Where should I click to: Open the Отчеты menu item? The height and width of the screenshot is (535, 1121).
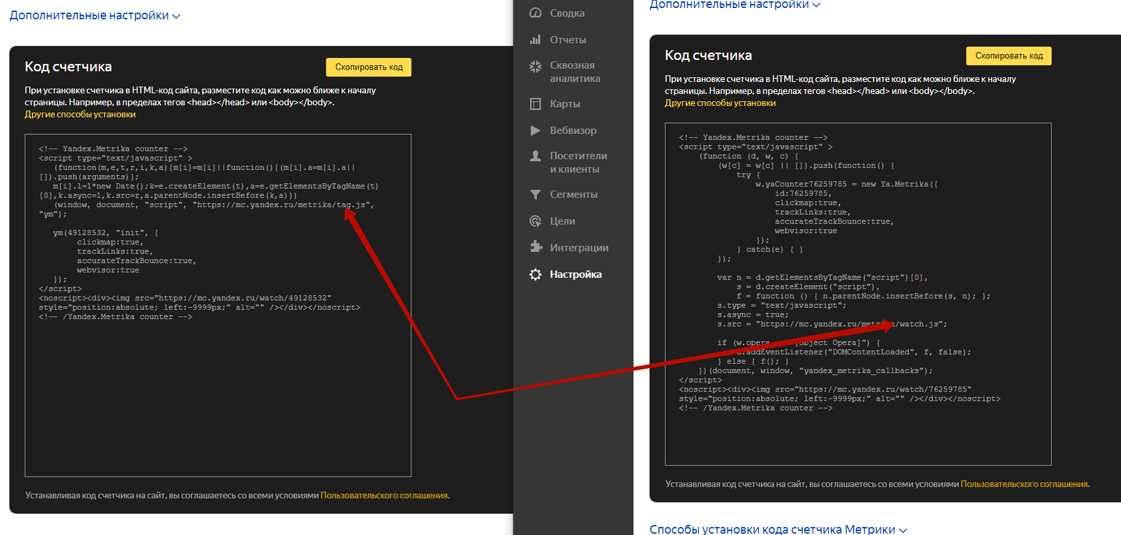568,40
